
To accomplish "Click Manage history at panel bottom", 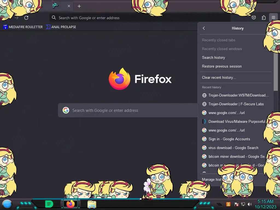I will tap(212, 179).
